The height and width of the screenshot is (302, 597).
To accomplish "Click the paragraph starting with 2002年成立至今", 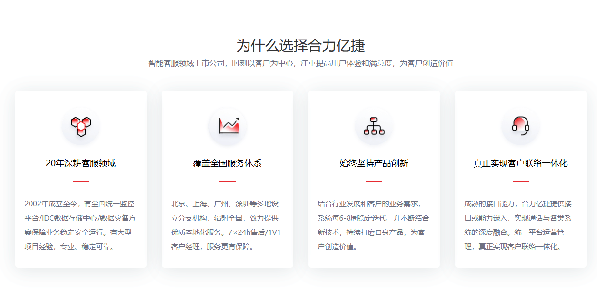I will click(80, 225).
